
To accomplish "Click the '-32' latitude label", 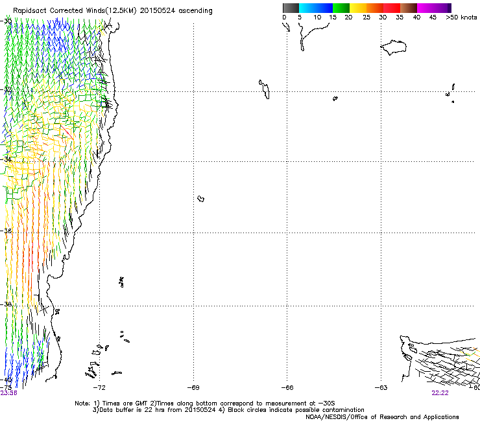I will [6, 89].
